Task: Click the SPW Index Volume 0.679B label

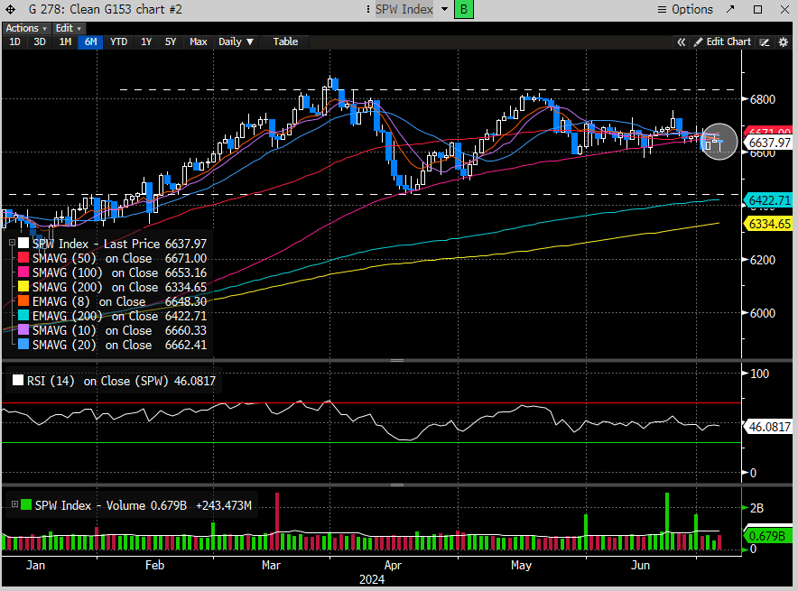Action: [x=111, y=505]
